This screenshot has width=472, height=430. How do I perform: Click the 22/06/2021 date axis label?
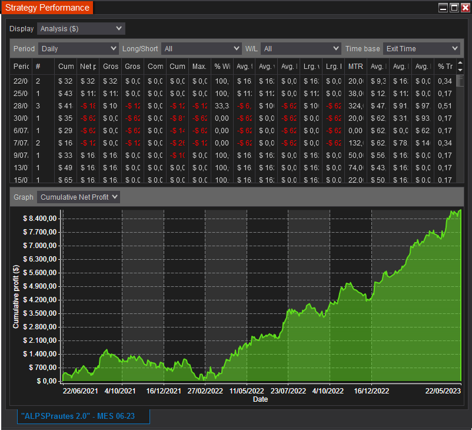[81, 391]
